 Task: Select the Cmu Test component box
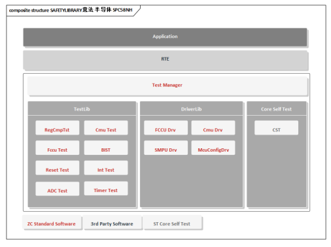106,128
